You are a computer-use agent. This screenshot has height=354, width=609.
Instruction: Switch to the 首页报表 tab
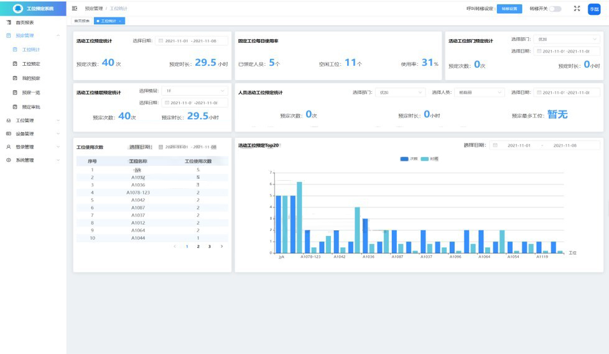82,20
